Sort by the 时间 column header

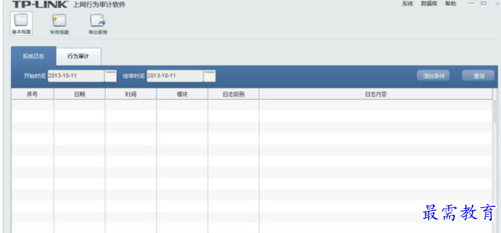tap(131, 94)
